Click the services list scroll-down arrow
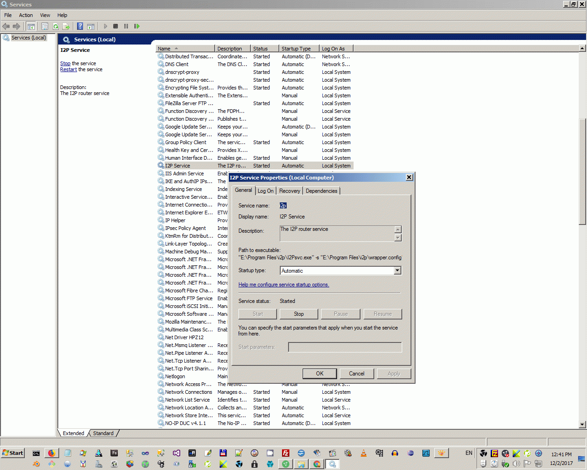This screenshot has height=470, width=587. pos(582,425)
